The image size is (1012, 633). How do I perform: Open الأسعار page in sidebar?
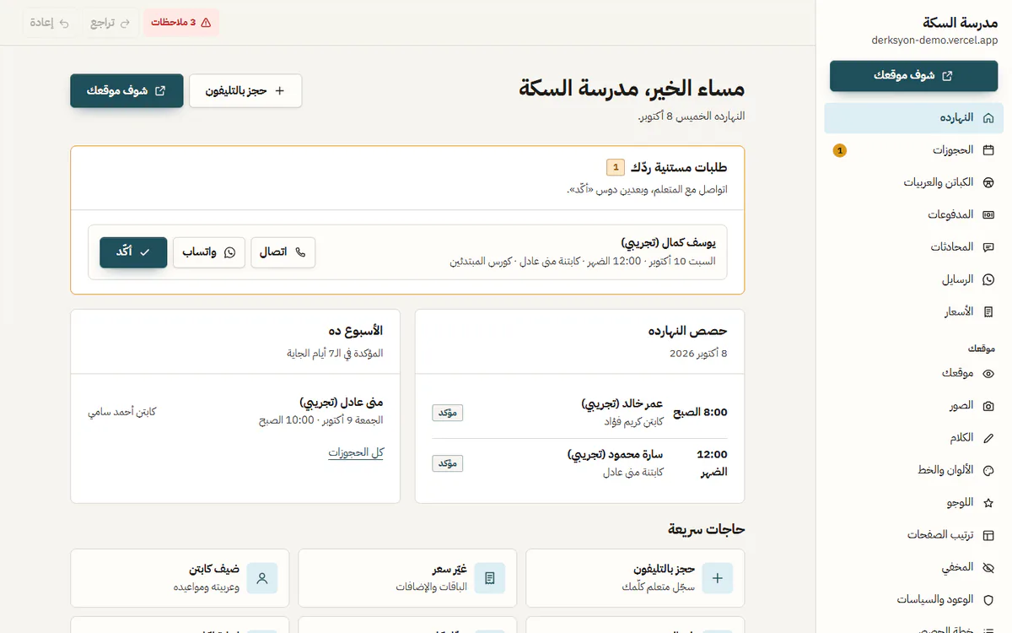(x=913, y=311)
